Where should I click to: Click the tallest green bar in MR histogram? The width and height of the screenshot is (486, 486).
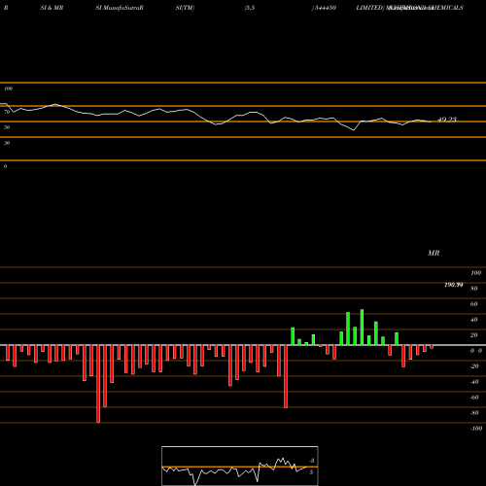click(x=362, y=328)
